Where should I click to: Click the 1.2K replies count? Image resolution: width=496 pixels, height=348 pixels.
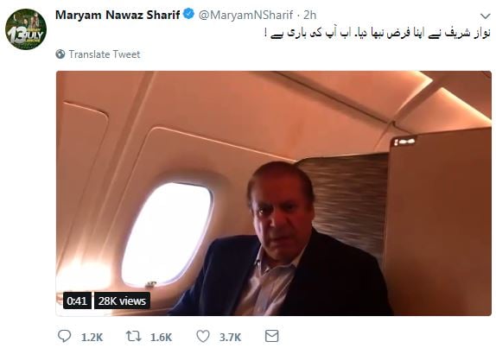(92, 338)
